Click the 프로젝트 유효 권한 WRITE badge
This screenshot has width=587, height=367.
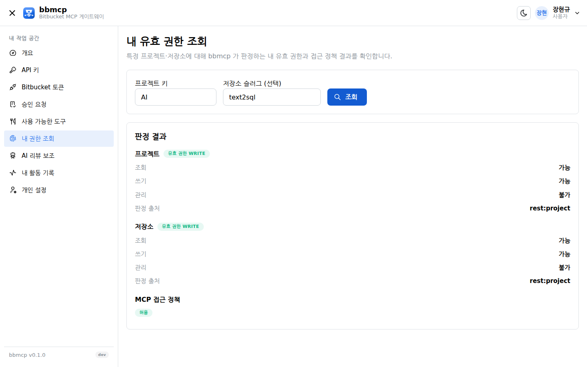(187, 154)
